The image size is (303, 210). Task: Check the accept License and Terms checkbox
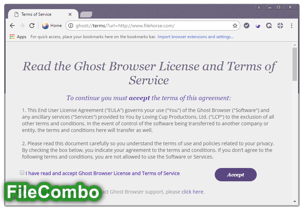(22, 173)
